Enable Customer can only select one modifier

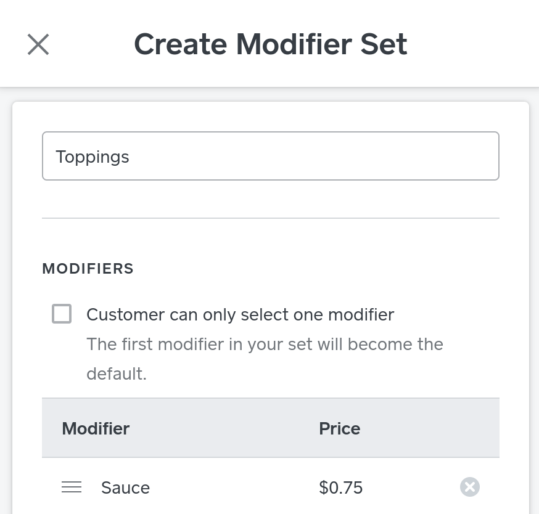(62, 314)
